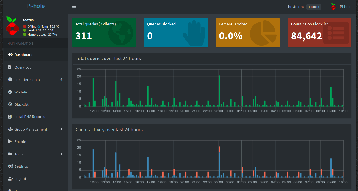
Task: Click the Blacklist ban icon
Action: (x=10, y=104)
